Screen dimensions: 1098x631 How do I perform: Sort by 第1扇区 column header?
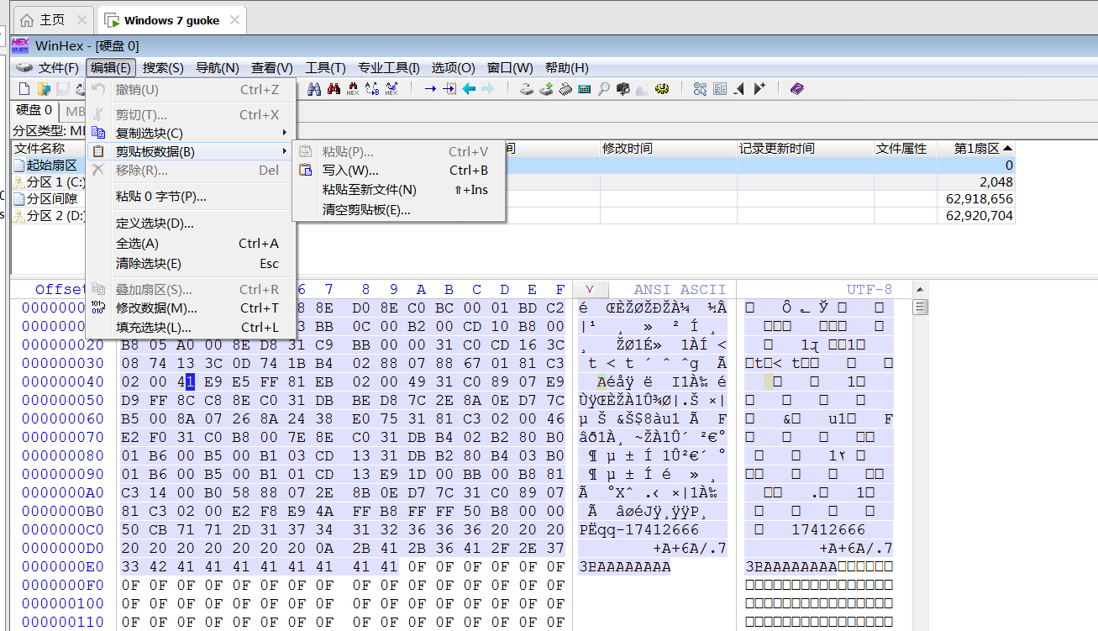click(976, 149)
